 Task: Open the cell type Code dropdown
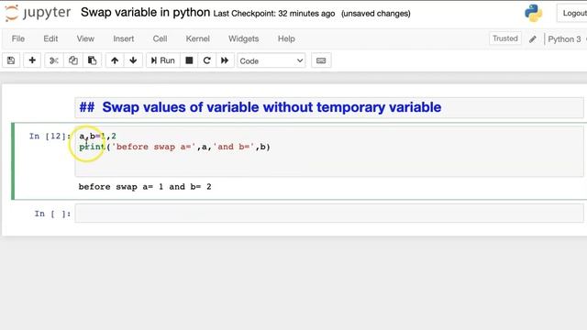click(271, 60)
